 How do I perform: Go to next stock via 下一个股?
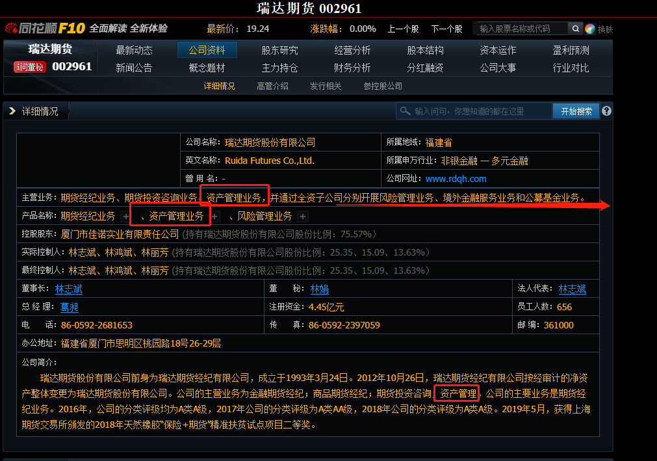coord(446,29)
